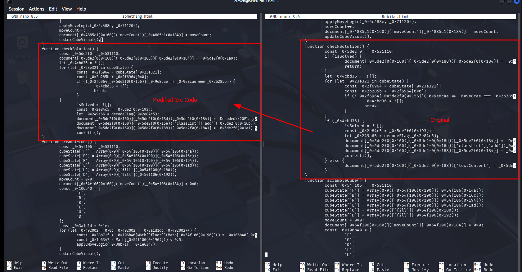Click Go To Line in the Rubiks.html pane
This screenshot has height=272, width=522.
coord(455,270)
